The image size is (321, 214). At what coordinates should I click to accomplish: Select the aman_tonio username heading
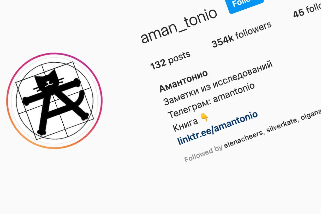[x=179, y=25]
